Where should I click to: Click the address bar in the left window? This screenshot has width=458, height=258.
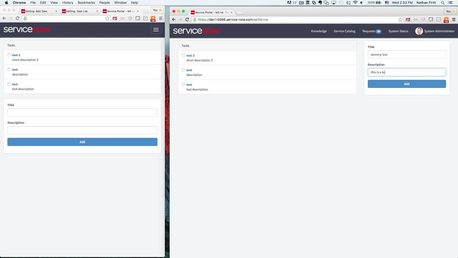pyautogui.click(x=66, y=18)
